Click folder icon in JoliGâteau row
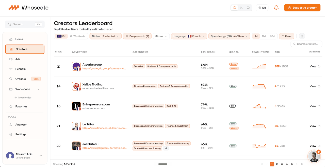This screenshot has height=167, width=325. click(319, 146)
